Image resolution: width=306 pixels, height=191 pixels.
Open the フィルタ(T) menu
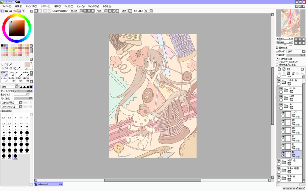[x=69, y=6]
